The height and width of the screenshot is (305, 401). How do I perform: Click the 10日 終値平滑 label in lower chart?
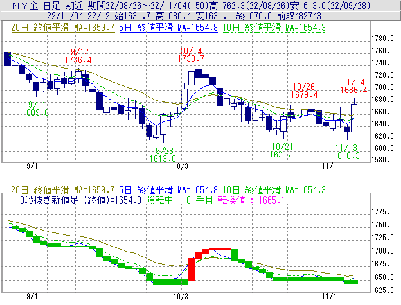click(274, 190)
